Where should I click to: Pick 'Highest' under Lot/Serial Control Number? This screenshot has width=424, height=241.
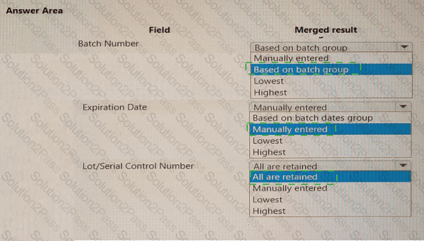[x=330, y=211]
